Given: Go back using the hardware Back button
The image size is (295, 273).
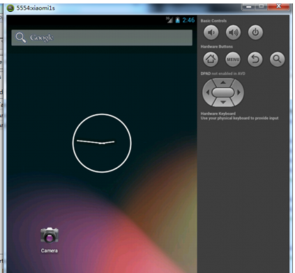Looking at the screenshot, I should click(255, 59).
